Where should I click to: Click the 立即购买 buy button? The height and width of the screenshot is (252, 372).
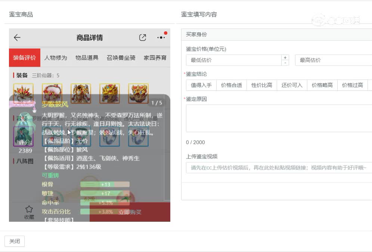(x=130, y=212)
